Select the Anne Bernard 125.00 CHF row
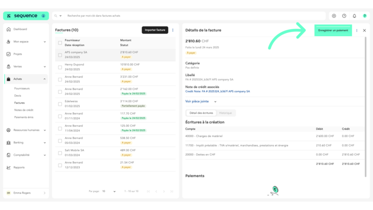Screen dimensions: 373x210 pos(115,129)
